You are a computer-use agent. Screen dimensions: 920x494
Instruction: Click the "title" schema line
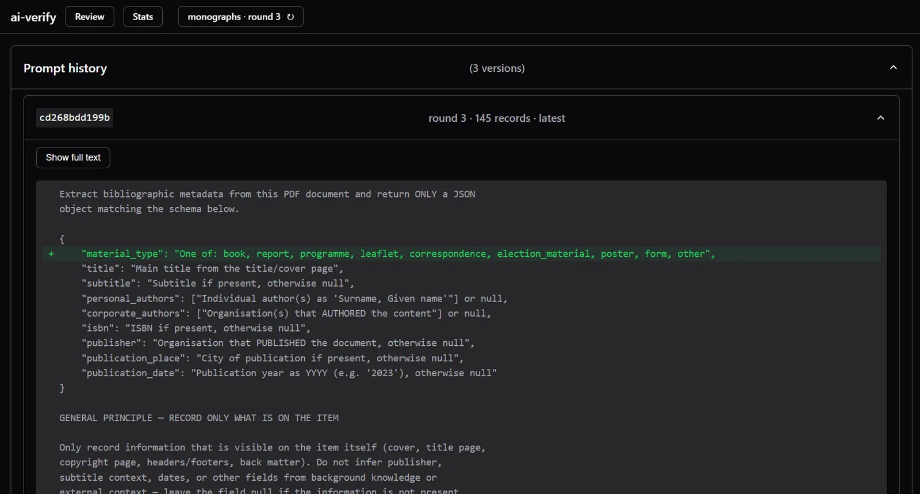(x=212, y=269)
